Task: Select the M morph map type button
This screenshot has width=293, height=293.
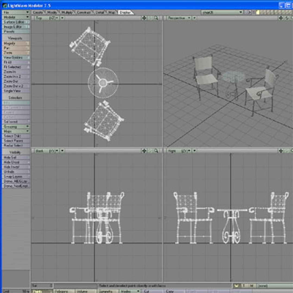Action: pyautogui.click(x=252, y=286)
